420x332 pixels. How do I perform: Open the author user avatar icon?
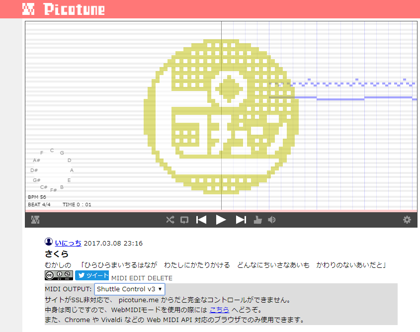49,242
